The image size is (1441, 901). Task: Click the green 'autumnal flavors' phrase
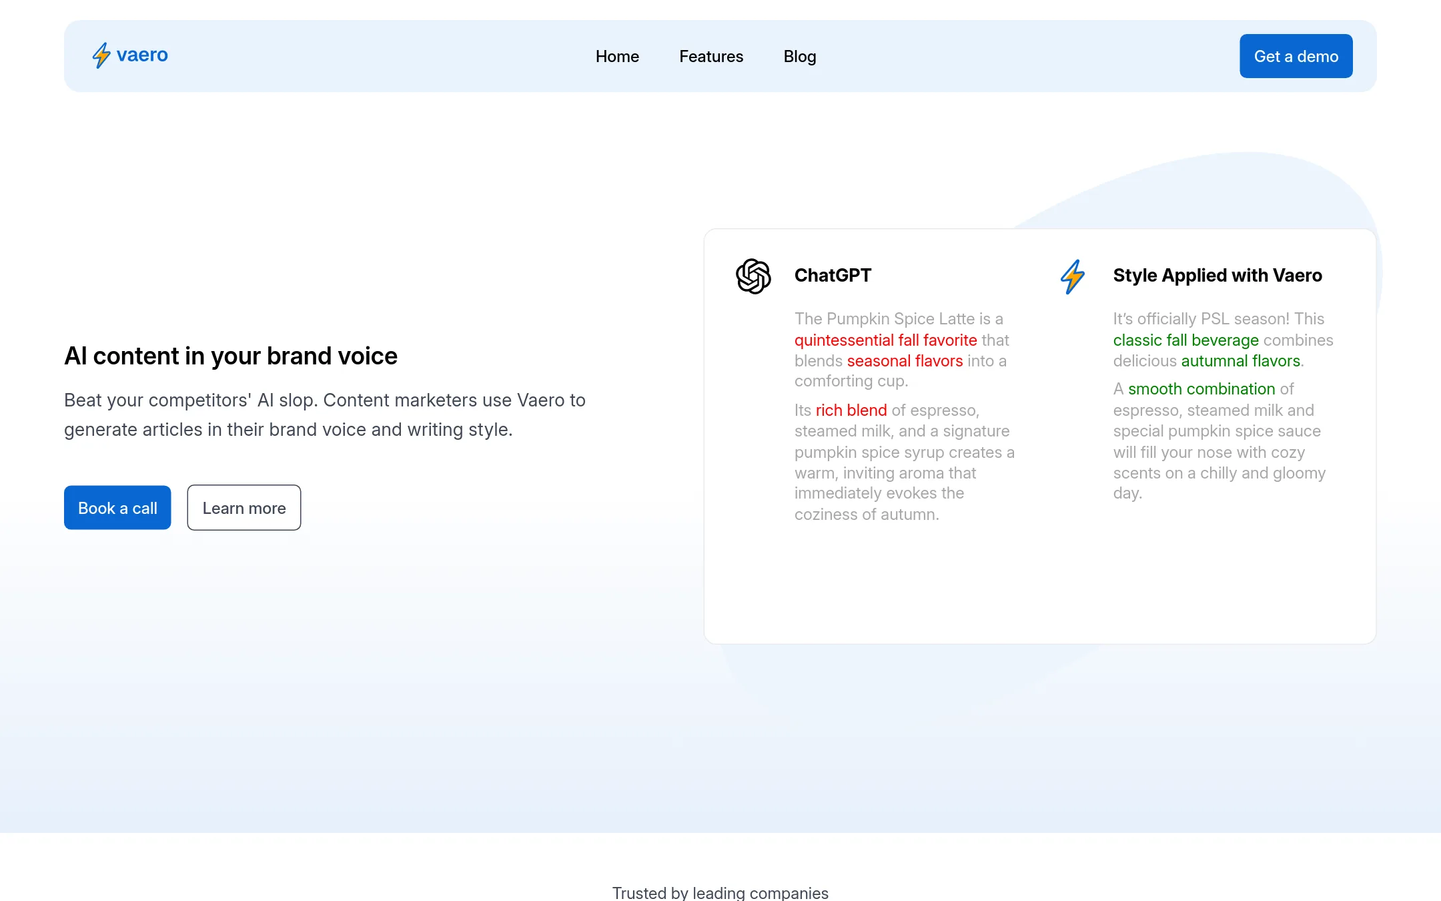pyautogui.click(x=1240, y=361)
